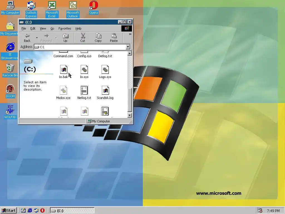Click the Command.com file label
285x214 pixels.
click(x=63, y=56)
